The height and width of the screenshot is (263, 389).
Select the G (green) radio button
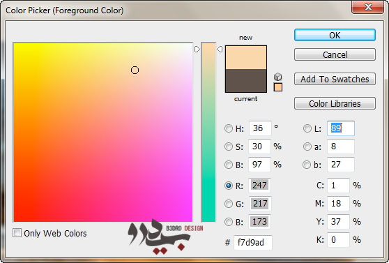point(229,204)
